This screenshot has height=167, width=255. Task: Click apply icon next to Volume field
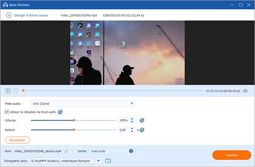(x=142, y=120)
